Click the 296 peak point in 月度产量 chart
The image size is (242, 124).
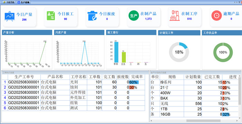pyautogui.click(x=85, y=42)
